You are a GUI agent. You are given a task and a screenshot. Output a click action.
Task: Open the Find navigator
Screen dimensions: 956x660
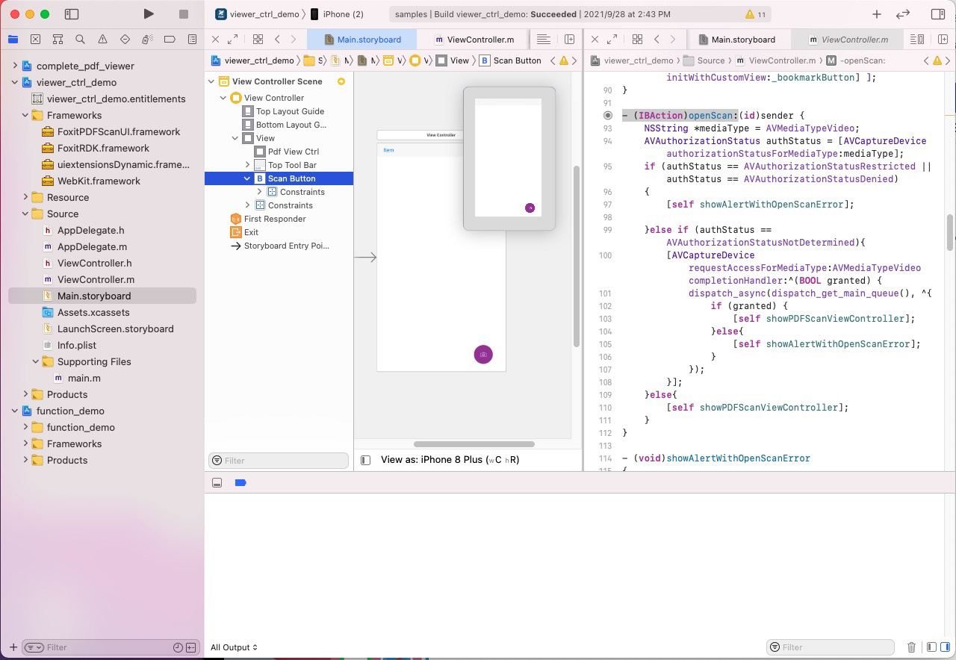coord(80,39)
